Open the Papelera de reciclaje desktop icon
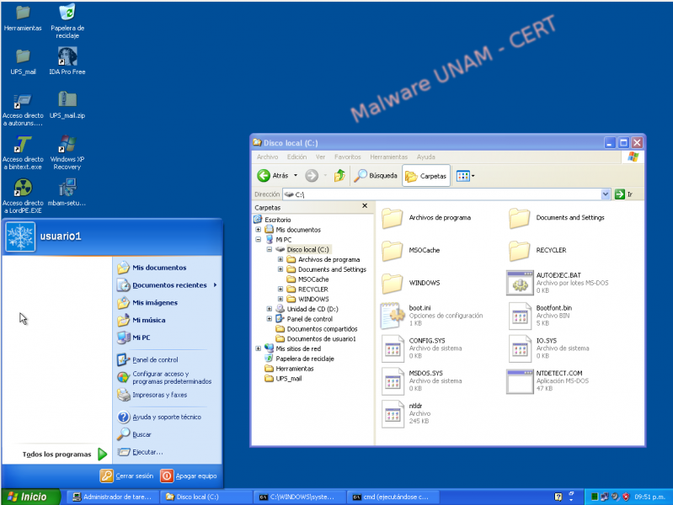 tap(67, 21)
